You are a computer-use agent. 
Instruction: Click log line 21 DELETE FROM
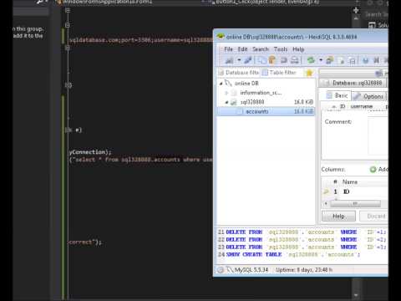tap(302, 232)
